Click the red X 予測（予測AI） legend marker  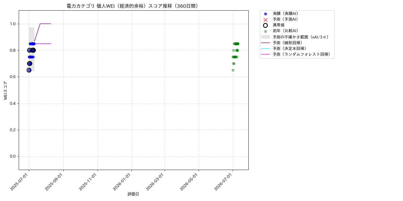265,20
